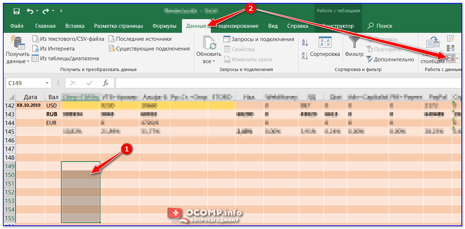Screen dimensions: 465x229
Task: Sort ascending with А-Я icon
Action: (x=305, y=43)
